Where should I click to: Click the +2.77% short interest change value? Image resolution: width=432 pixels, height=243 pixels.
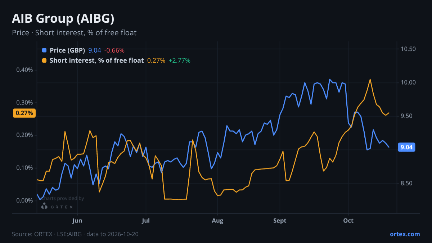coord(179,60)
